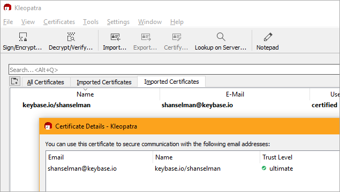Click the Export certificate icon
Image resolution: width=340 pixels, height=192 pixels.
pos(146,37)
